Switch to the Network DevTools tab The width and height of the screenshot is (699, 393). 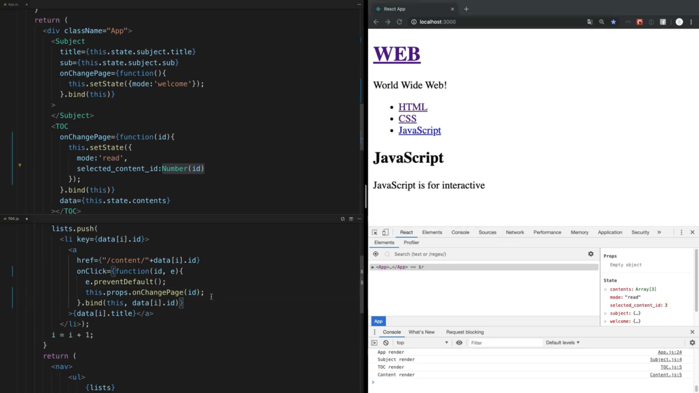point(514,233)
